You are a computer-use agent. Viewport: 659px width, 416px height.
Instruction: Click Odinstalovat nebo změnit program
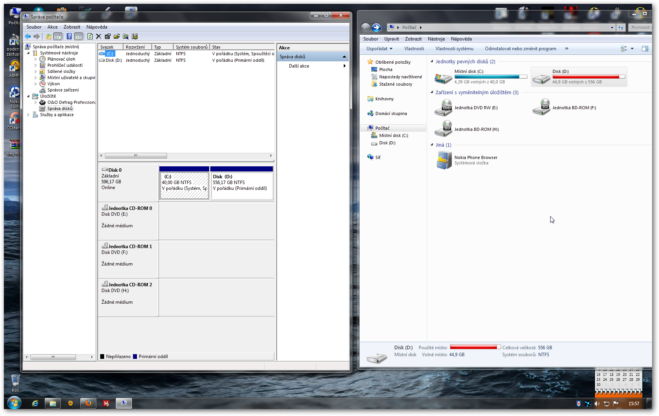tap(520, 49)
